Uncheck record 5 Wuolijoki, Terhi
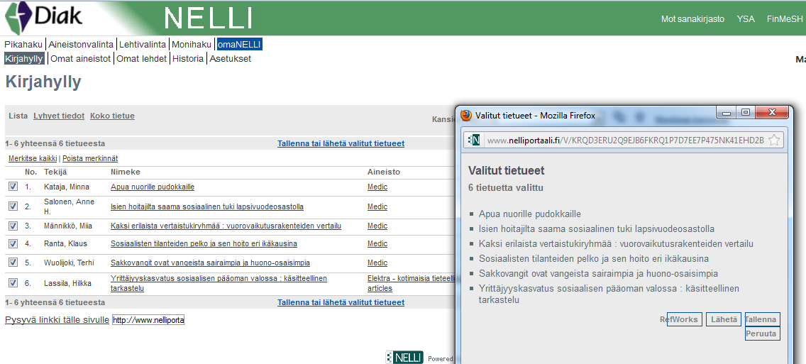 [13, 263]
